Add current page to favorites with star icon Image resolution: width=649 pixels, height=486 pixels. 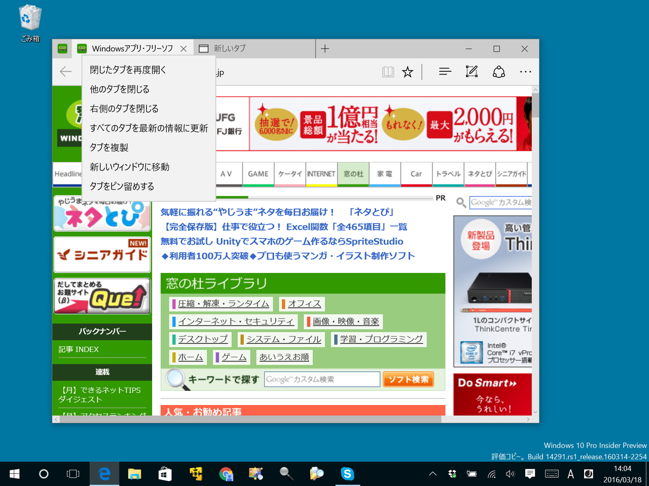[408, 71]
